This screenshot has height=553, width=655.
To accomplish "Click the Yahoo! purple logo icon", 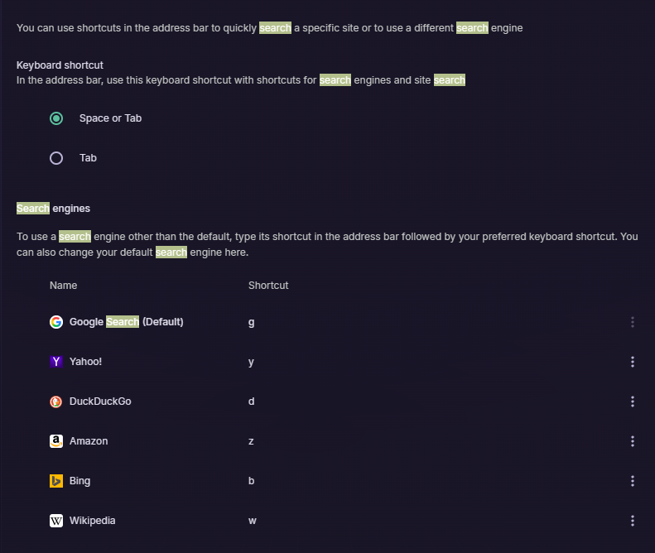I will click(x=56, y=362).
